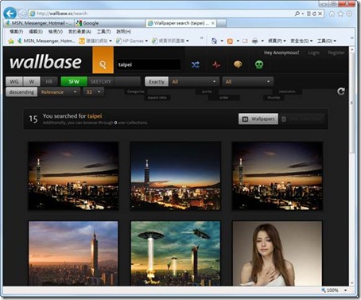Toggle the Exactly resolution button
Image resolution: width=361 pixels, height=300 pixels.
click(x=157, y=81)
